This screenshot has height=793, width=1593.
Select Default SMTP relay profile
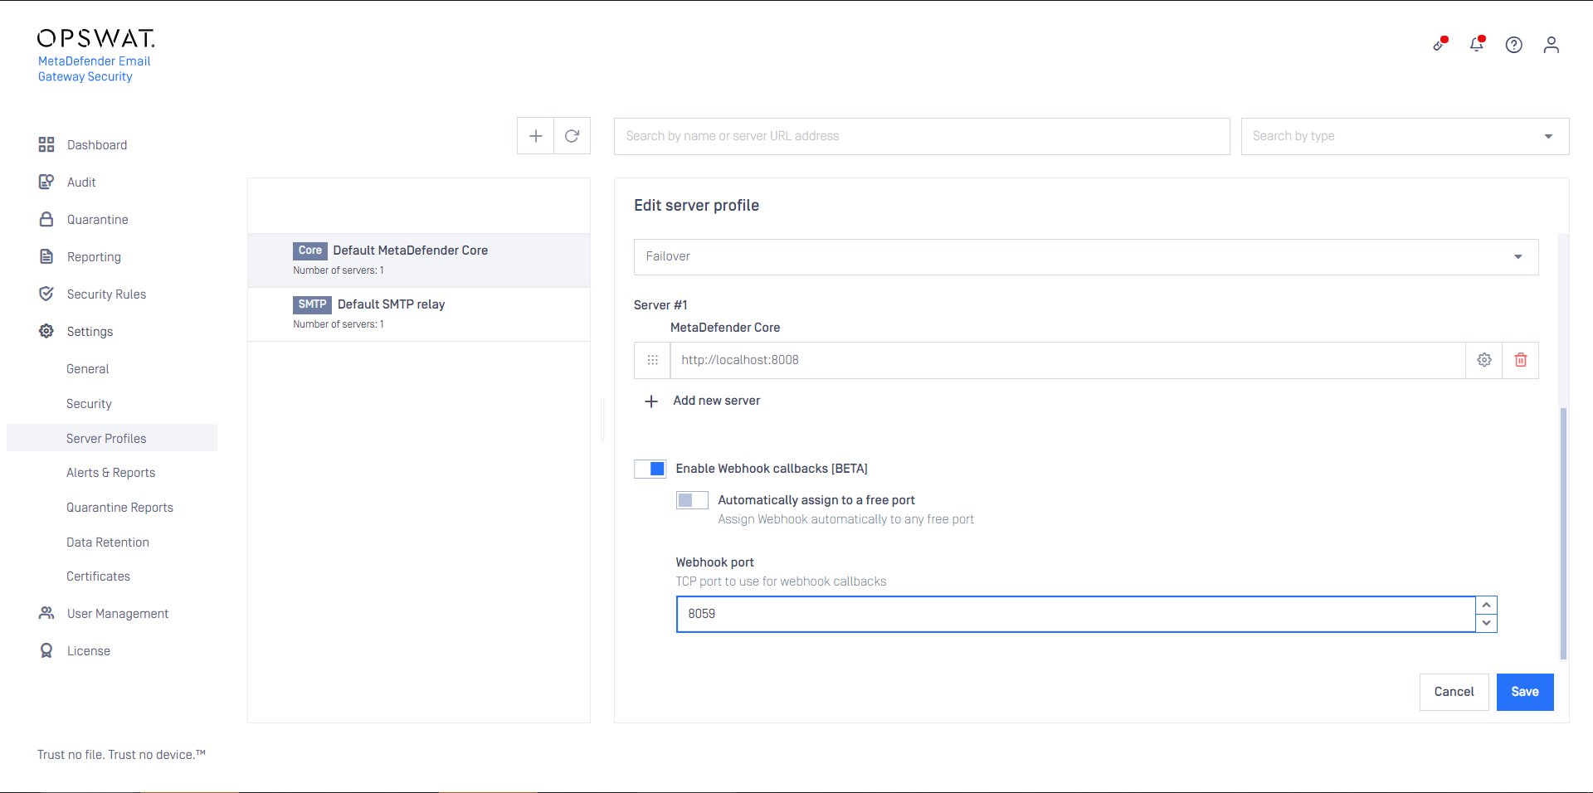point(419,314)
